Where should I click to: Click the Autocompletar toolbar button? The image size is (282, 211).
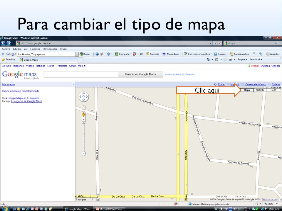click(x=241, y=54)
